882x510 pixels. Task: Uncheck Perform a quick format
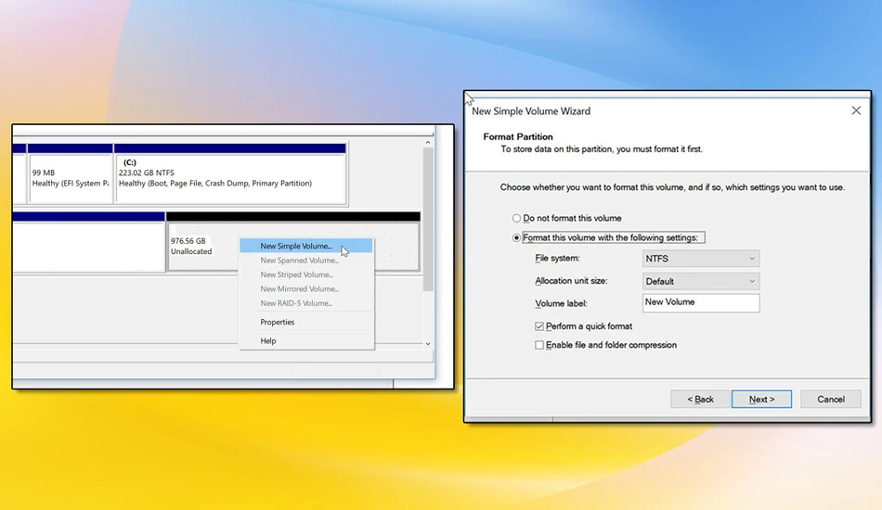pos(539,326)
